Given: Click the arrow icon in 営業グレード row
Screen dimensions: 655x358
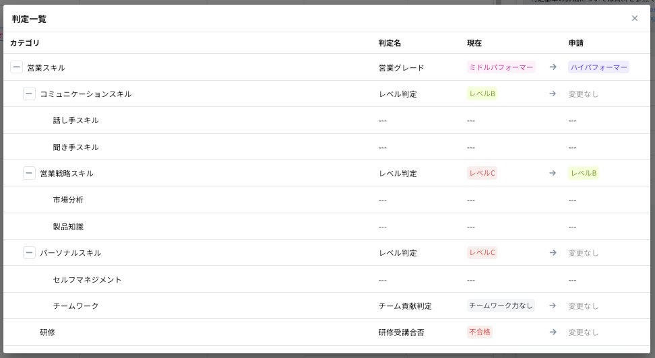Looking at the screenshot, I should [553, 67].
